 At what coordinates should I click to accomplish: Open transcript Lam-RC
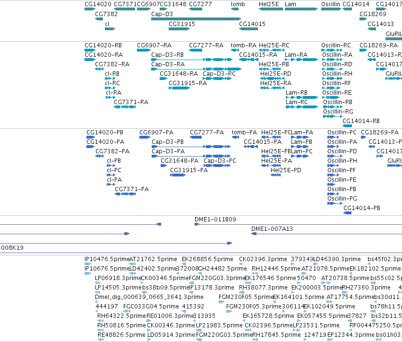(297, 102)
